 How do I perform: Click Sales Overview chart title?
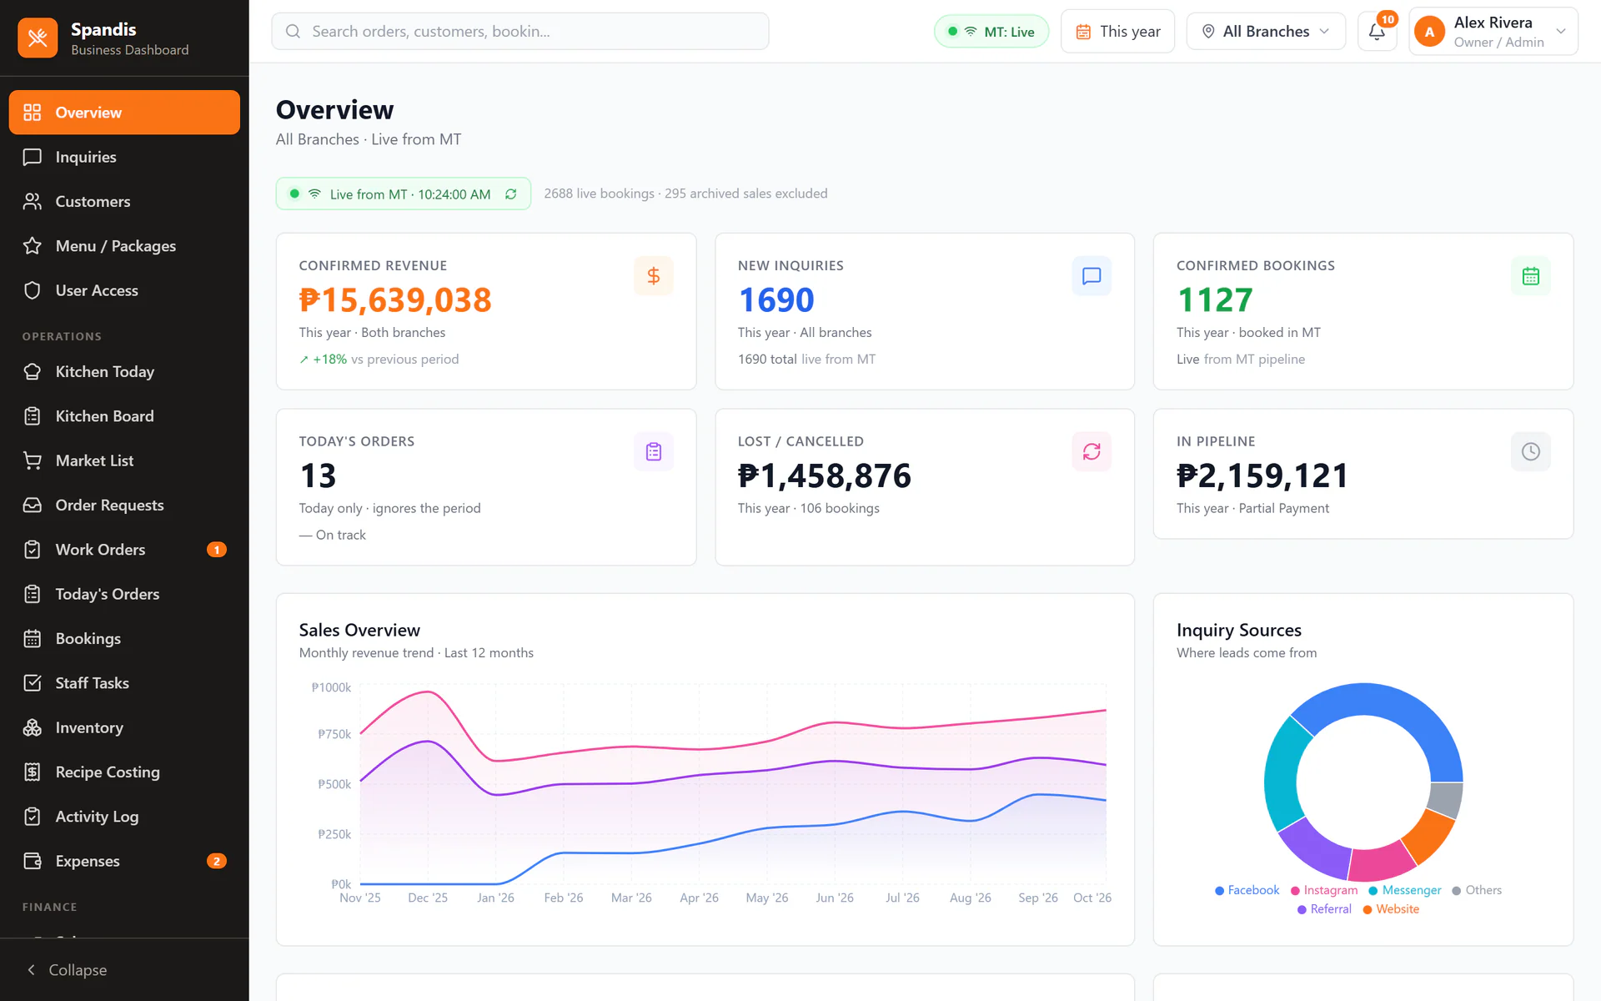359,630
